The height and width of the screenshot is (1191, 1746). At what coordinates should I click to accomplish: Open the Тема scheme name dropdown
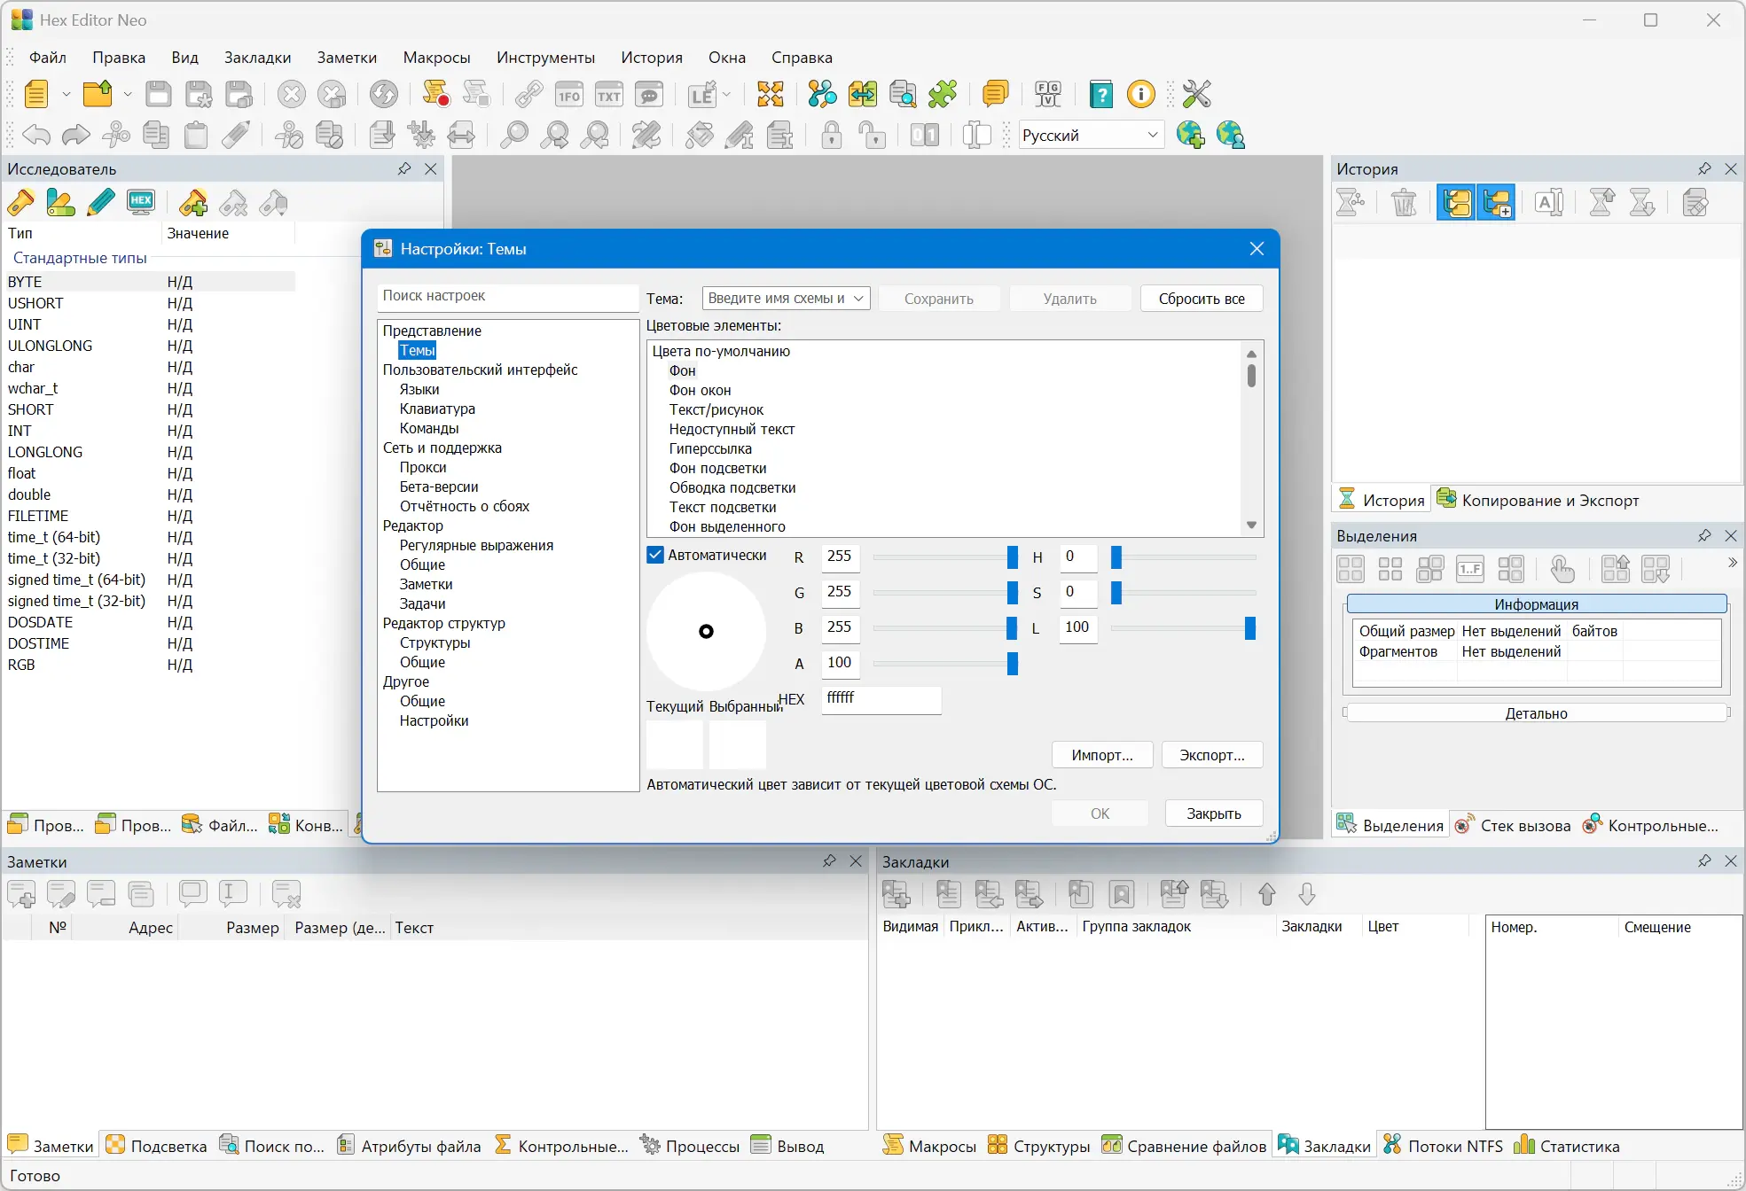(x=858, y=299)
